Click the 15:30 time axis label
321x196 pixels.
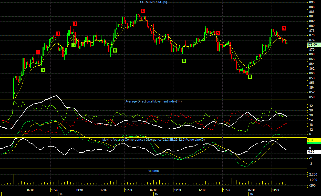click(x=226, y=190)
